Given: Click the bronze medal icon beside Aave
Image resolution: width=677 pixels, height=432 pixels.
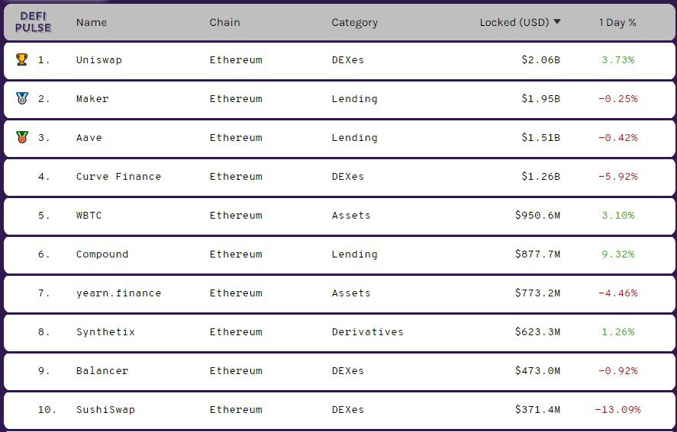Looking at the screenshot, I should (21, 137).
